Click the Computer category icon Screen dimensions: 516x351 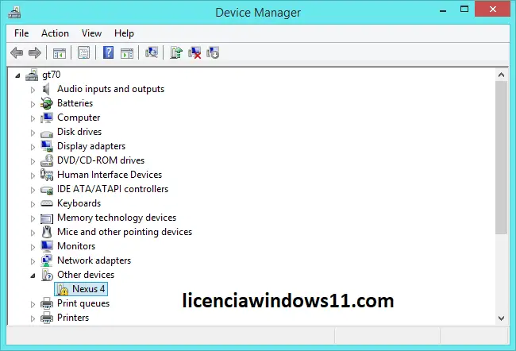[47, 118]
